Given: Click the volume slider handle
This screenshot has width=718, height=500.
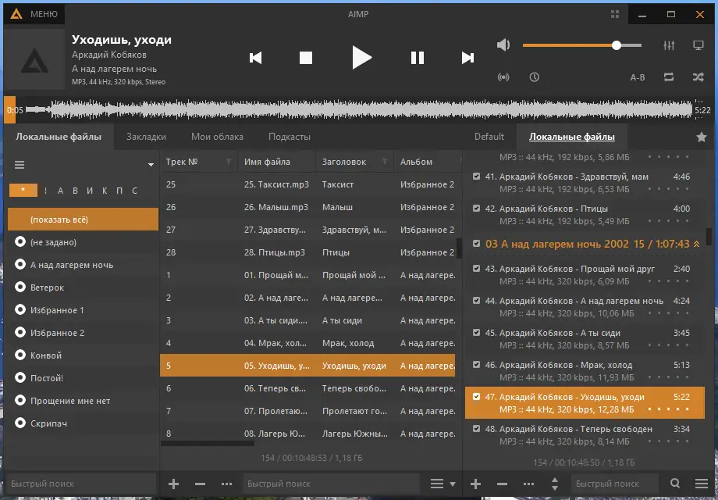Looking at the screenshot, I should (617, 45).
